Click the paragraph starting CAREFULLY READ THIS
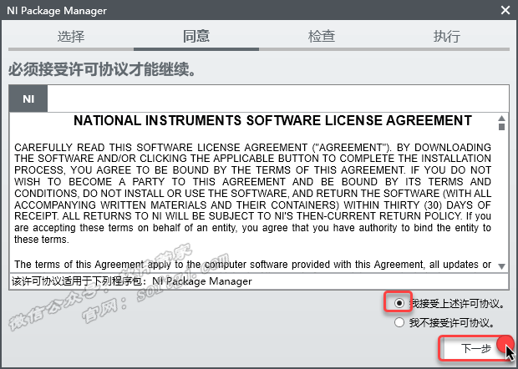The height and width of the screenshot is (369, 518). coord(252,193)
